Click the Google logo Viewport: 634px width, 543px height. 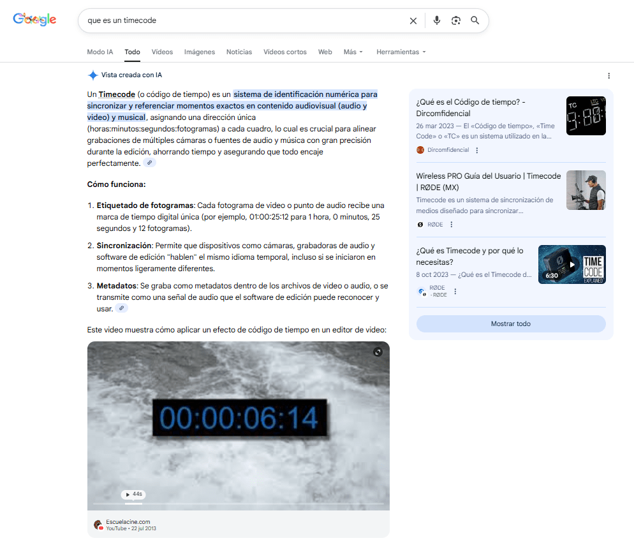point(34,19)
